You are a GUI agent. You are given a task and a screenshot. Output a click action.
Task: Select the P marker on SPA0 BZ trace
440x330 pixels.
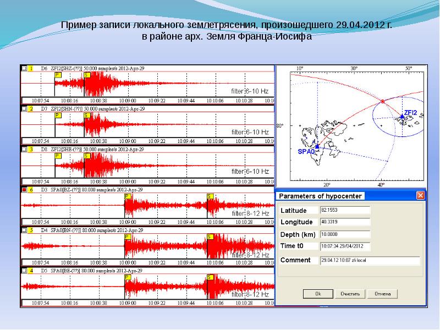[128, 196]
